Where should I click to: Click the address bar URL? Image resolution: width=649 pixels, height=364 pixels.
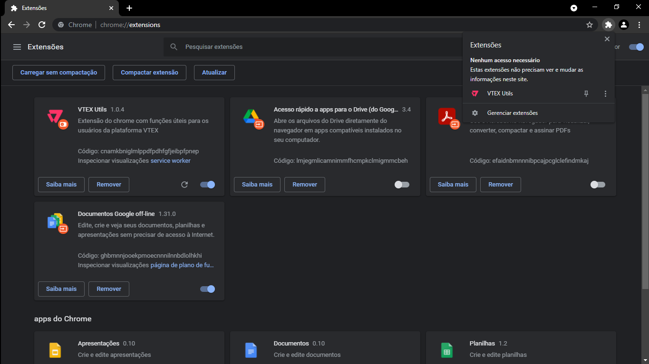pyautogui.click(x=130, y=25)
